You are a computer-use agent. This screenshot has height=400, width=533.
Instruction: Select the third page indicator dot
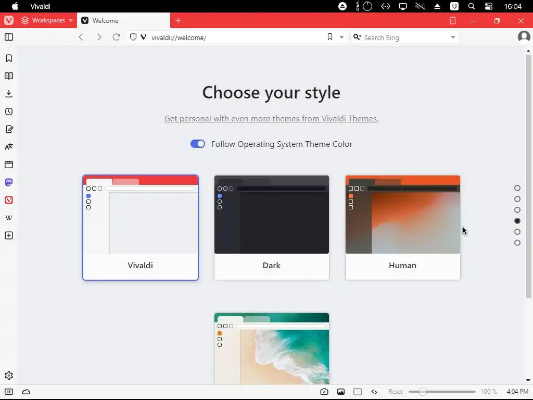pos(517,210)
